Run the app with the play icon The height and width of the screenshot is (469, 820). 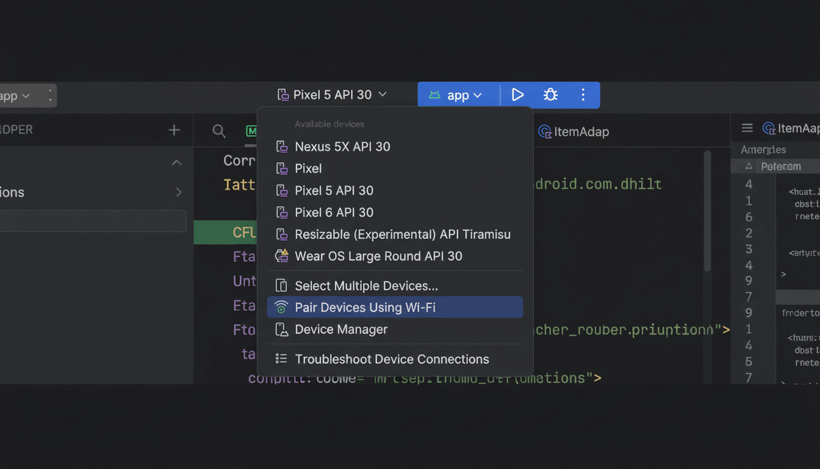[x=517, y=95]
